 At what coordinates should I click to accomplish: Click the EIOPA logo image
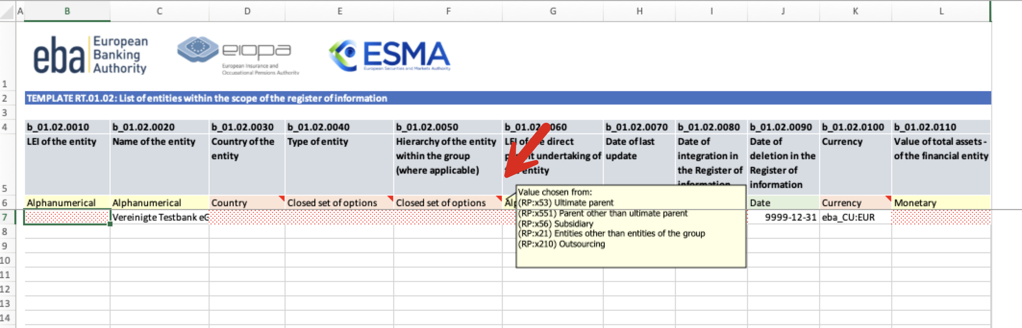238,55
